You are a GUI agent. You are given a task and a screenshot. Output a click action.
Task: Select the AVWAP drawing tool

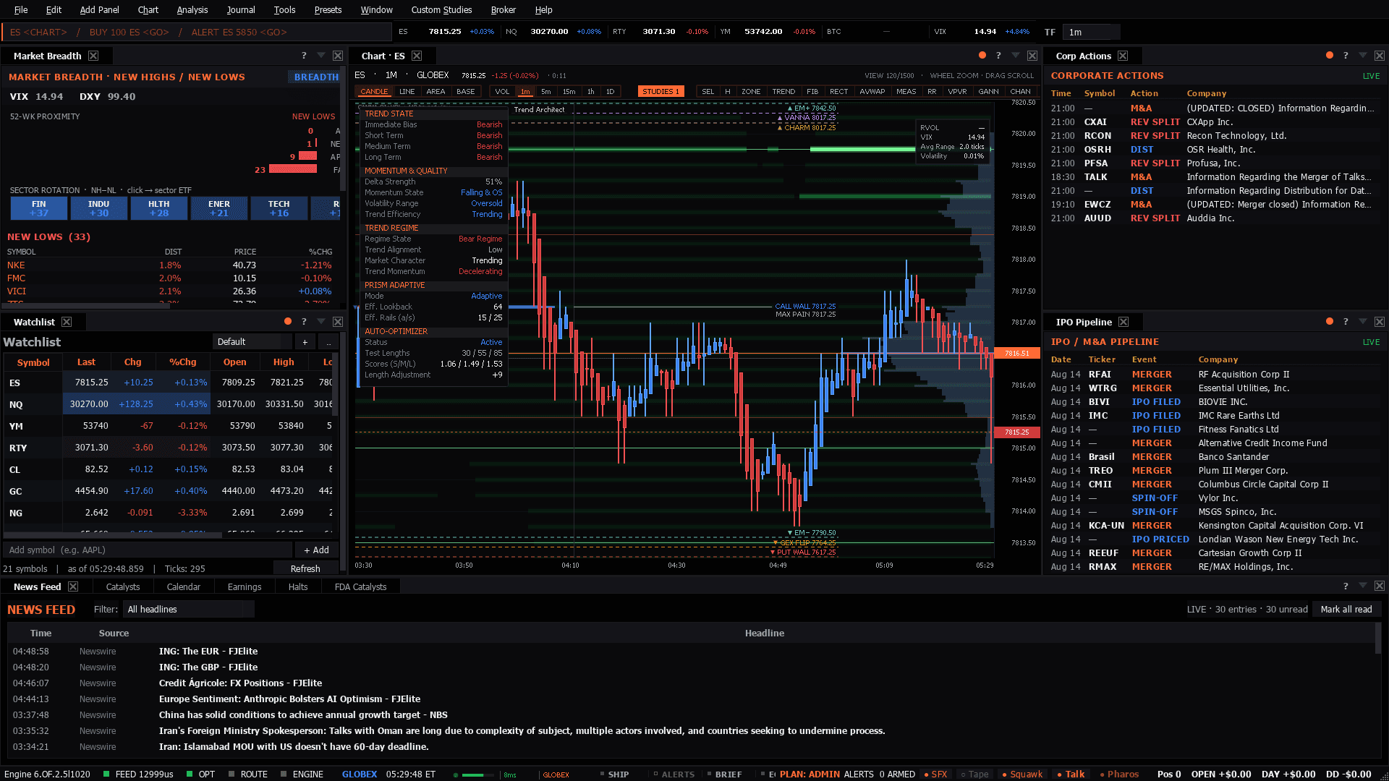(x=872, y=92)
